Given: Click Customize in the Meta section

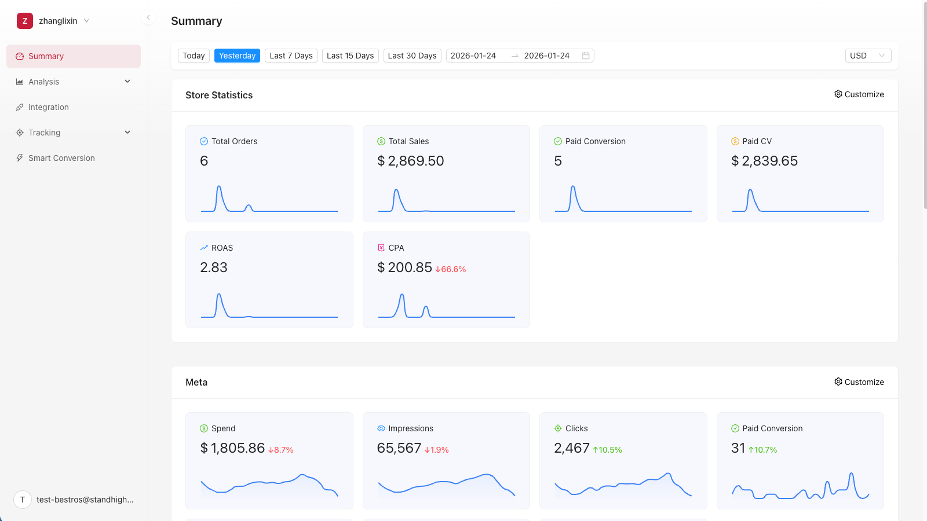Looking at the screenshot, I should coord(859,382).
